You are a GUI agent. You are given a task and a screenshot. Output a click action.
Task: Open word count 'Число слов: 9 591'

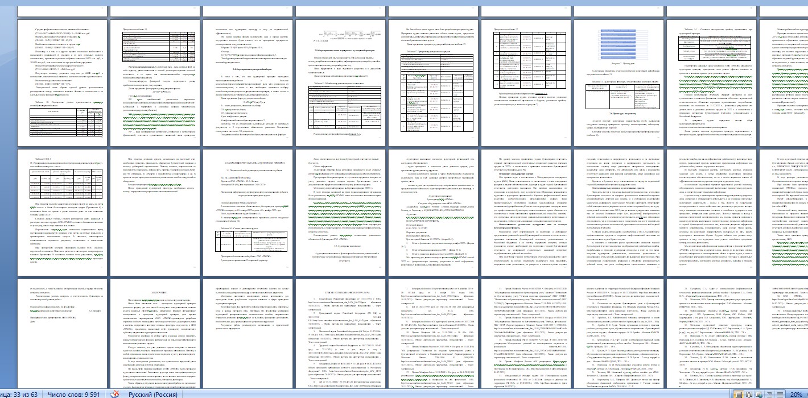tap(74, 394)
